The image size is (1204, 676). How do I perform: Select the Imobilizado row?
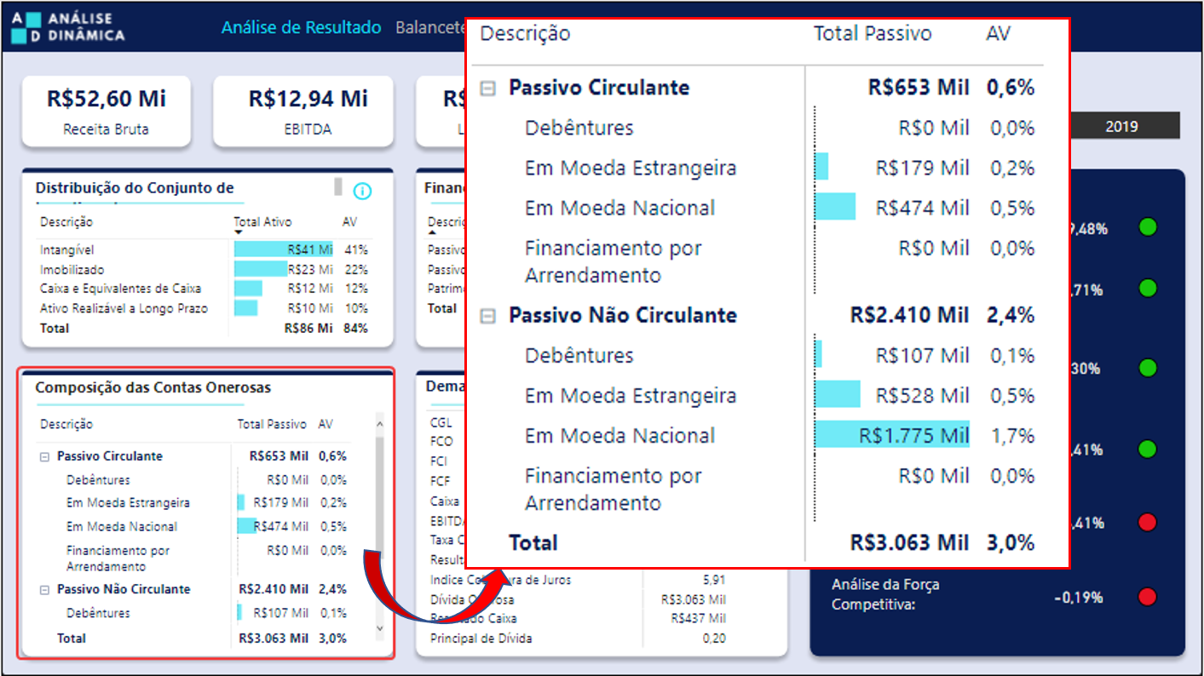pos(205,269)
